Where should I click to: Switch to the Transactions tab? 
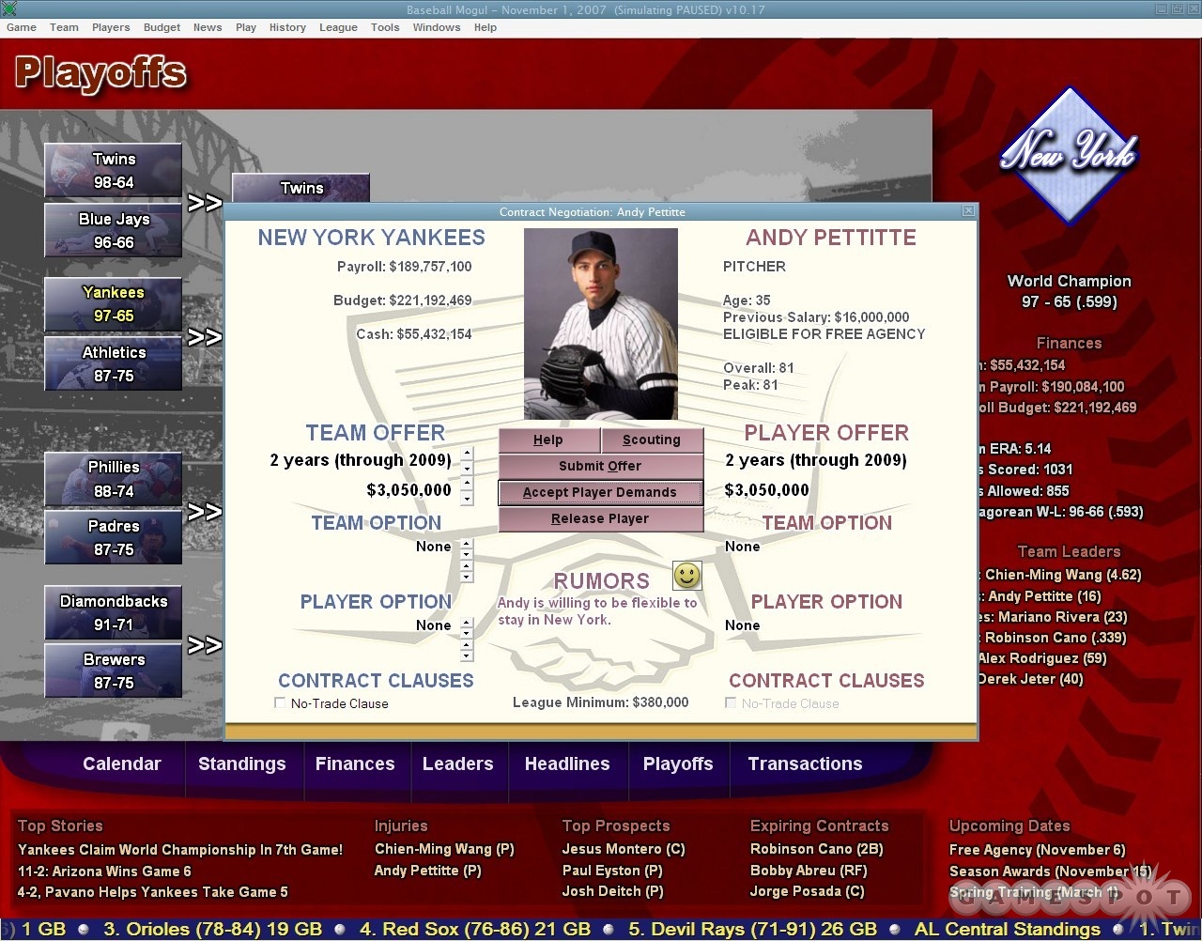[x=804, y=764]
